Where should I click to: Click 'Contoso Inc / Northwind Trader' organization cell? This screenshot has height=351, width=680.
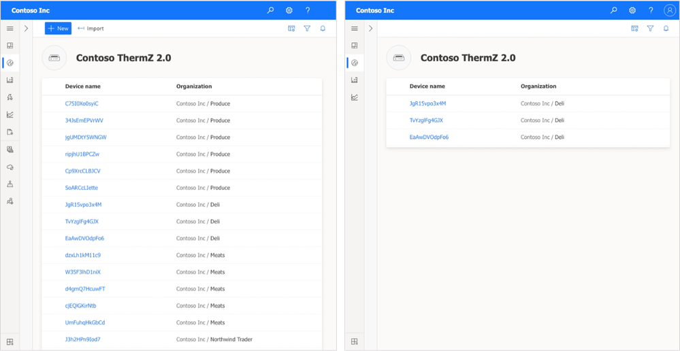click(x=214, y=339)
